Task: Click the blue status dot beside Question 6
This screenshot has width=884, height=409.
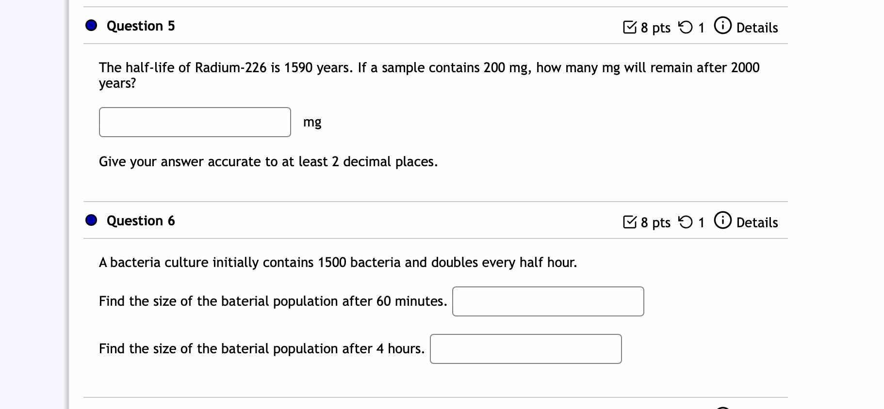Action: 91,220
